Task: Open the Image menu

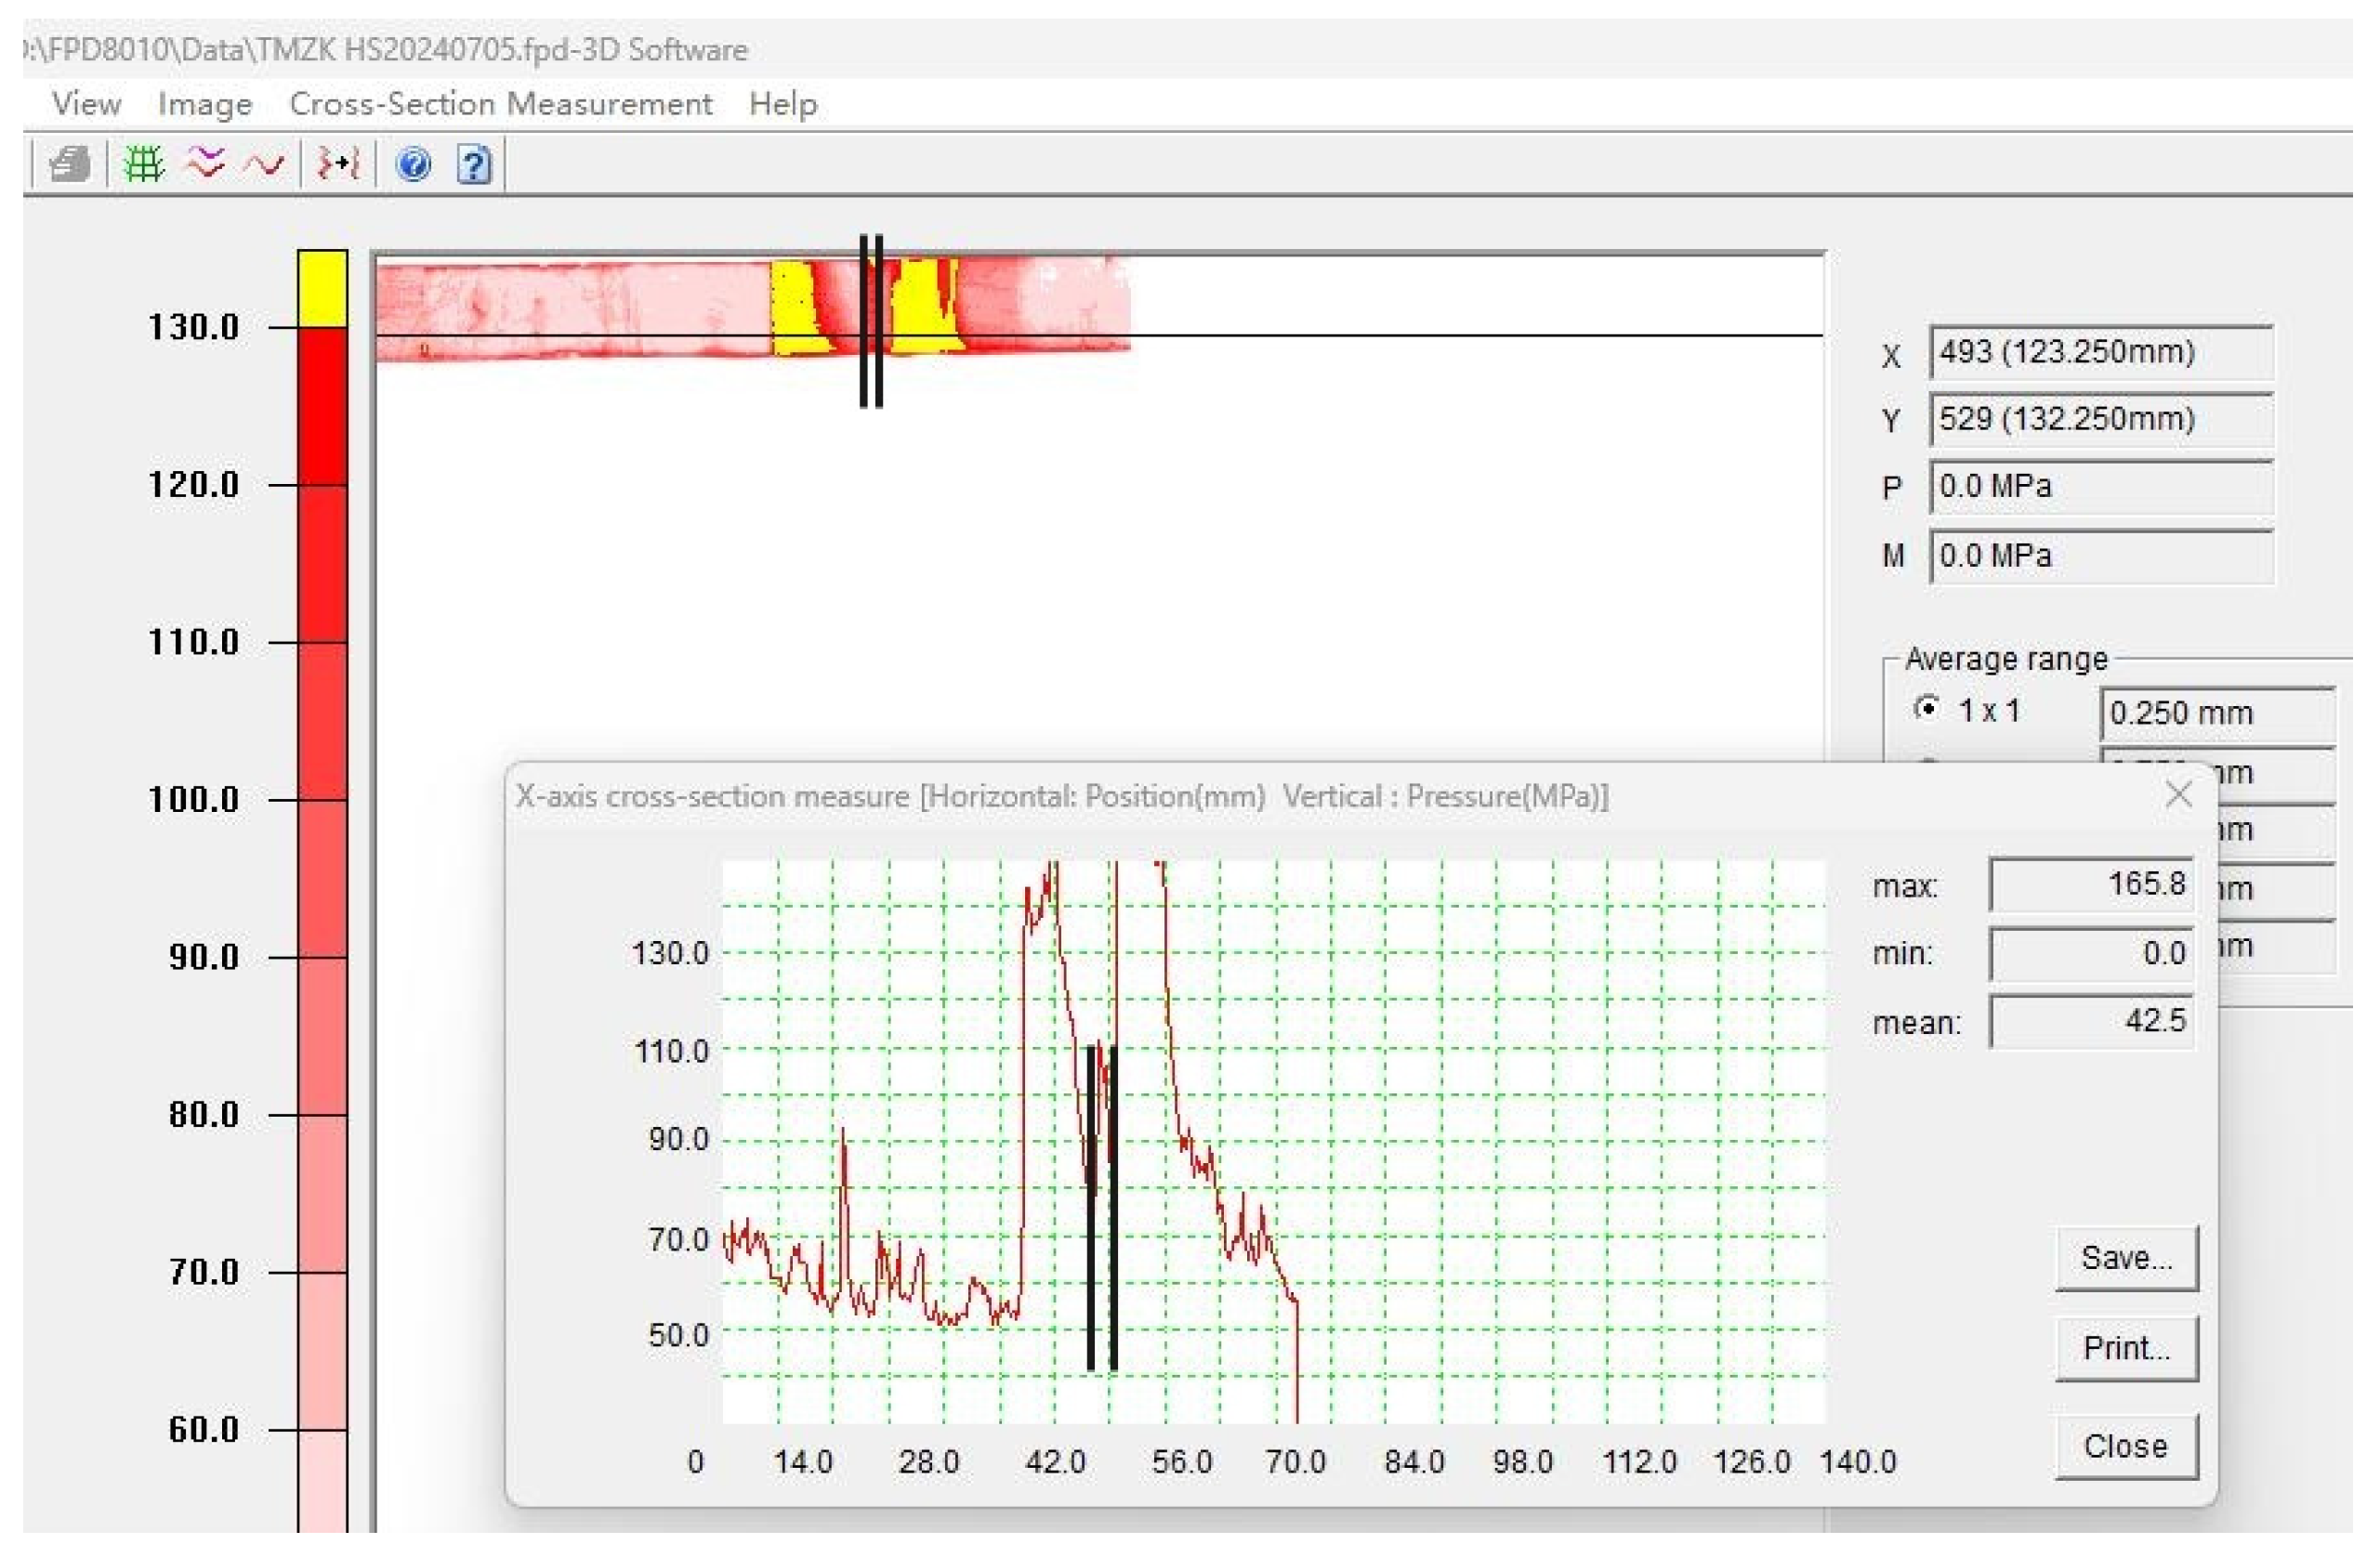Action: pyautogui.click(x=204, y=104)
